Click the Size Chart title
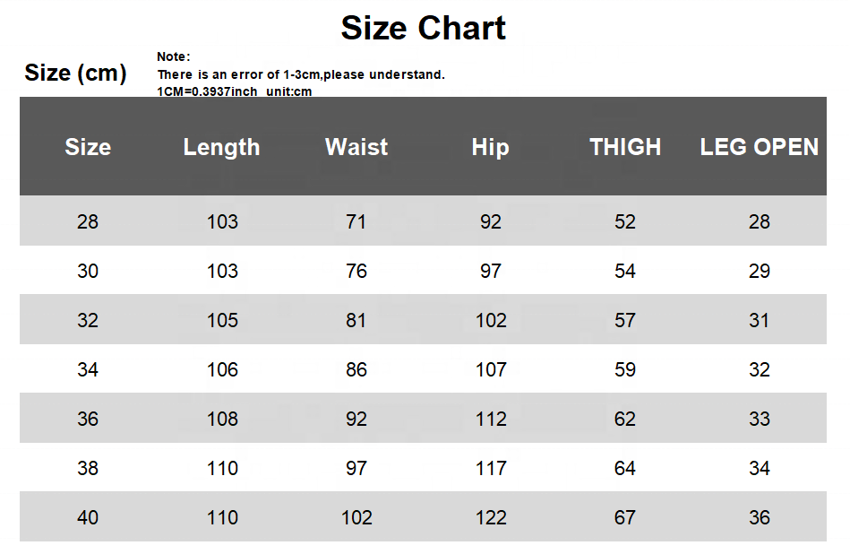The width and height of the screenshot is (850, 554). 423,29
